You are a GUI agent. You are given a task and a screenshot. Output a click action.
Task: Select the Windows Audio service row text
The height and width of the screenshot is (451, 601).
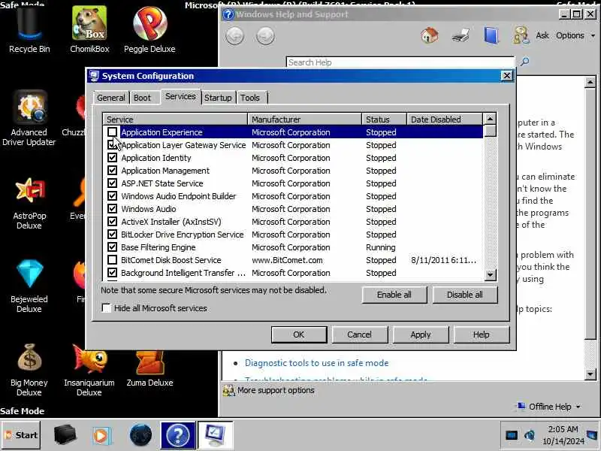click(x=149, y=209)
